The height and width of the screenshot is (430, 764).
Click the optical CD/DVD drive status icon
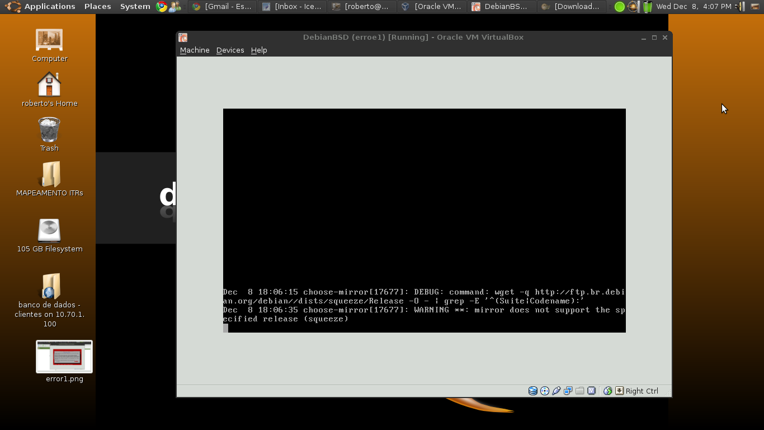[x=545, y=391]
